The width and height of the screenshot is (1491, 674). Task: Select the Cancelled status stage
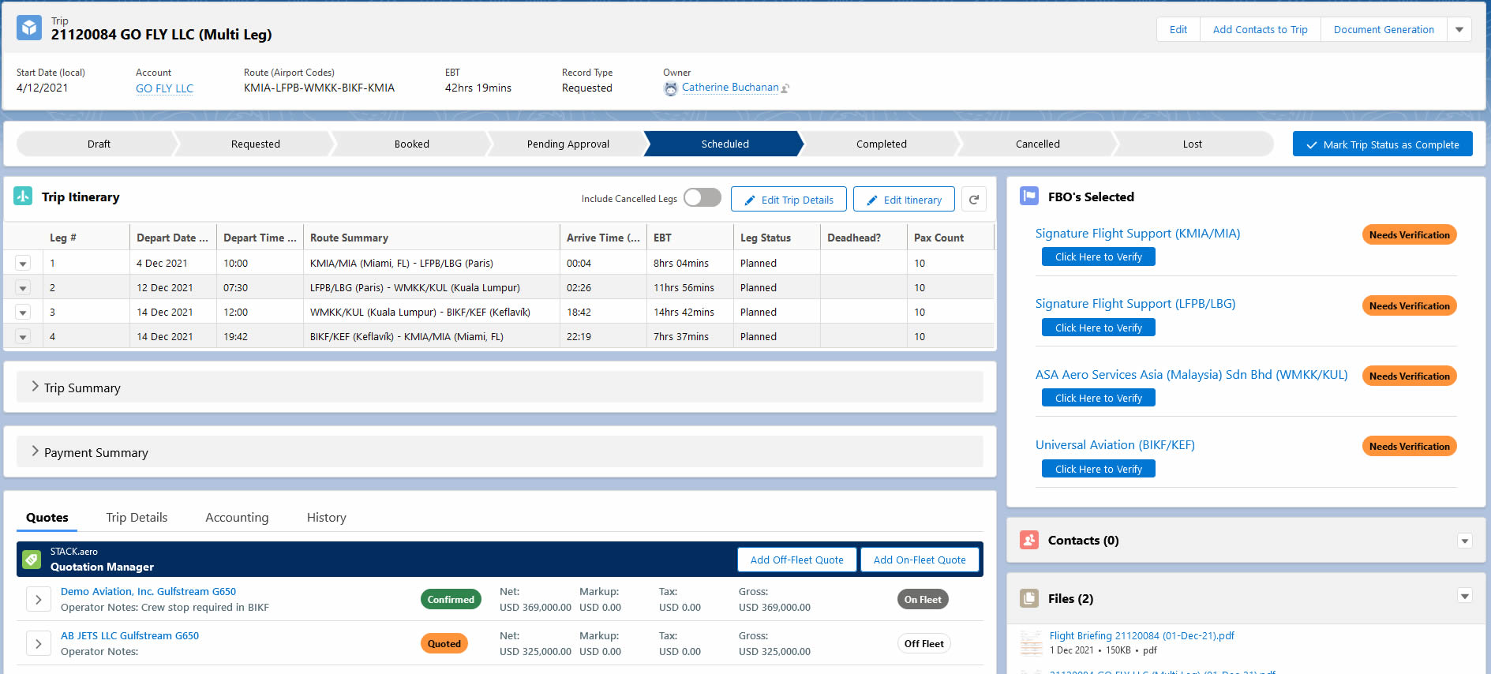coord(1038,144)
